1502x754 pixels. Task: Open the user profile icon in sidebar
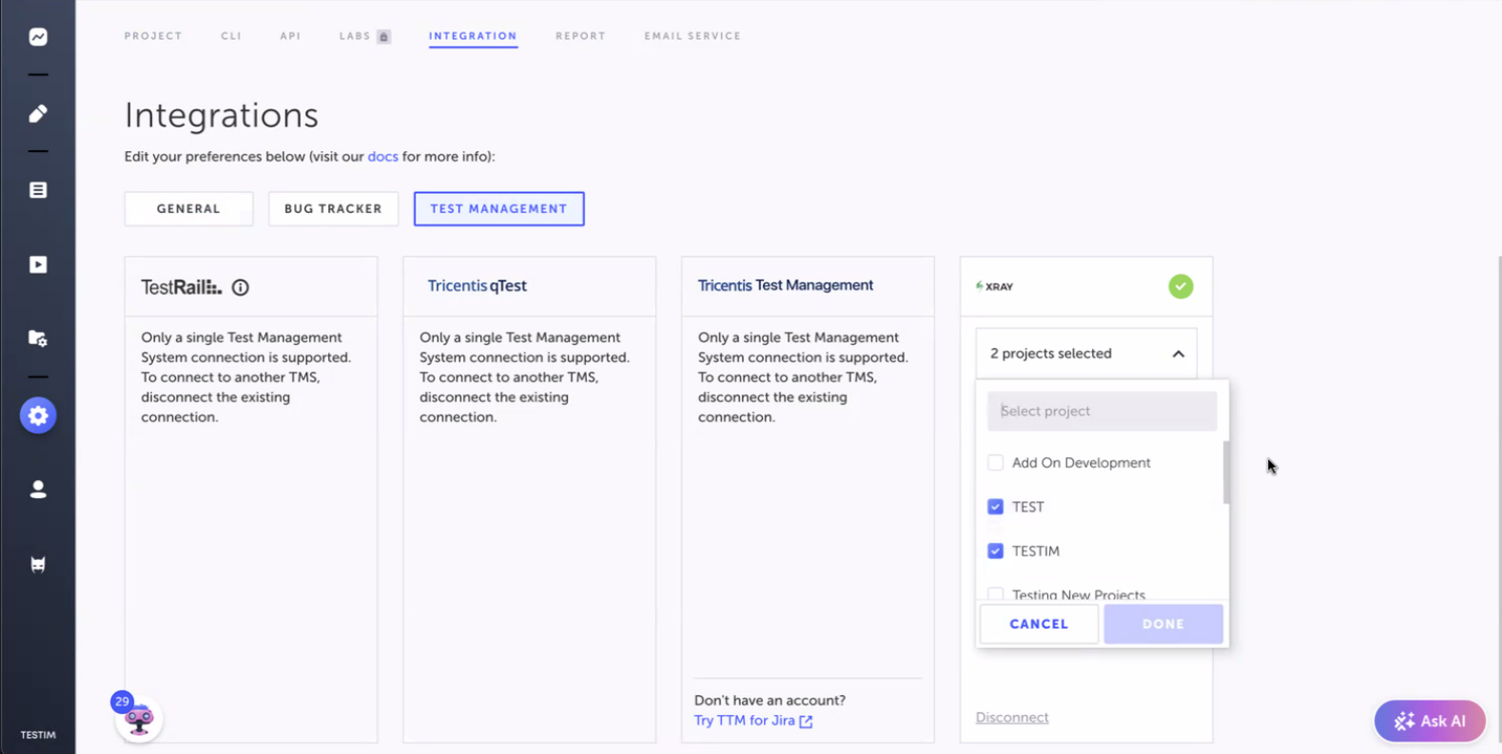tap(38, 490)
